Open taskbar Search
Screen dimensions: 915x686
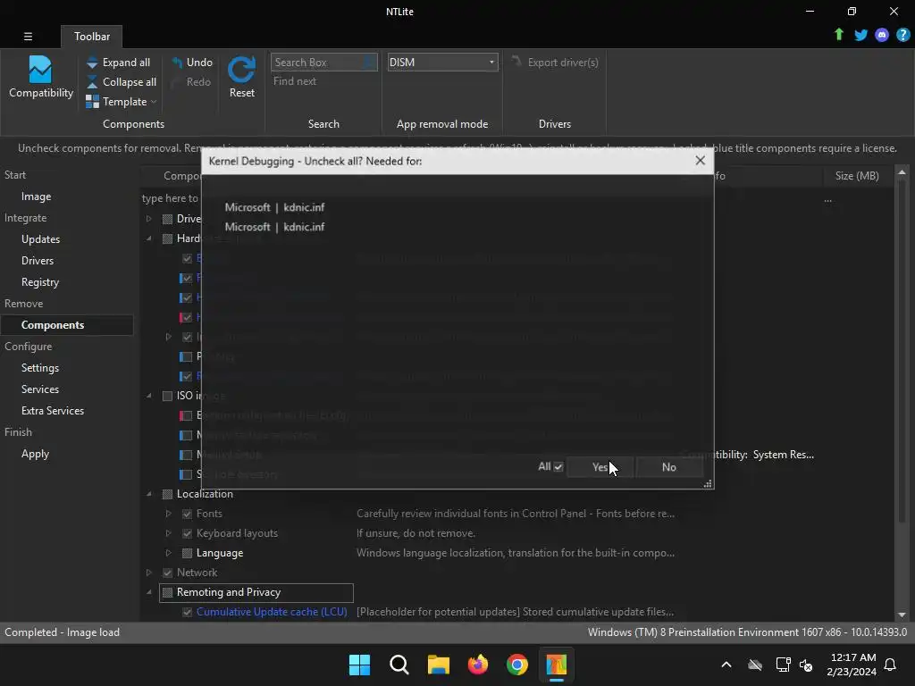click(399, 665)
